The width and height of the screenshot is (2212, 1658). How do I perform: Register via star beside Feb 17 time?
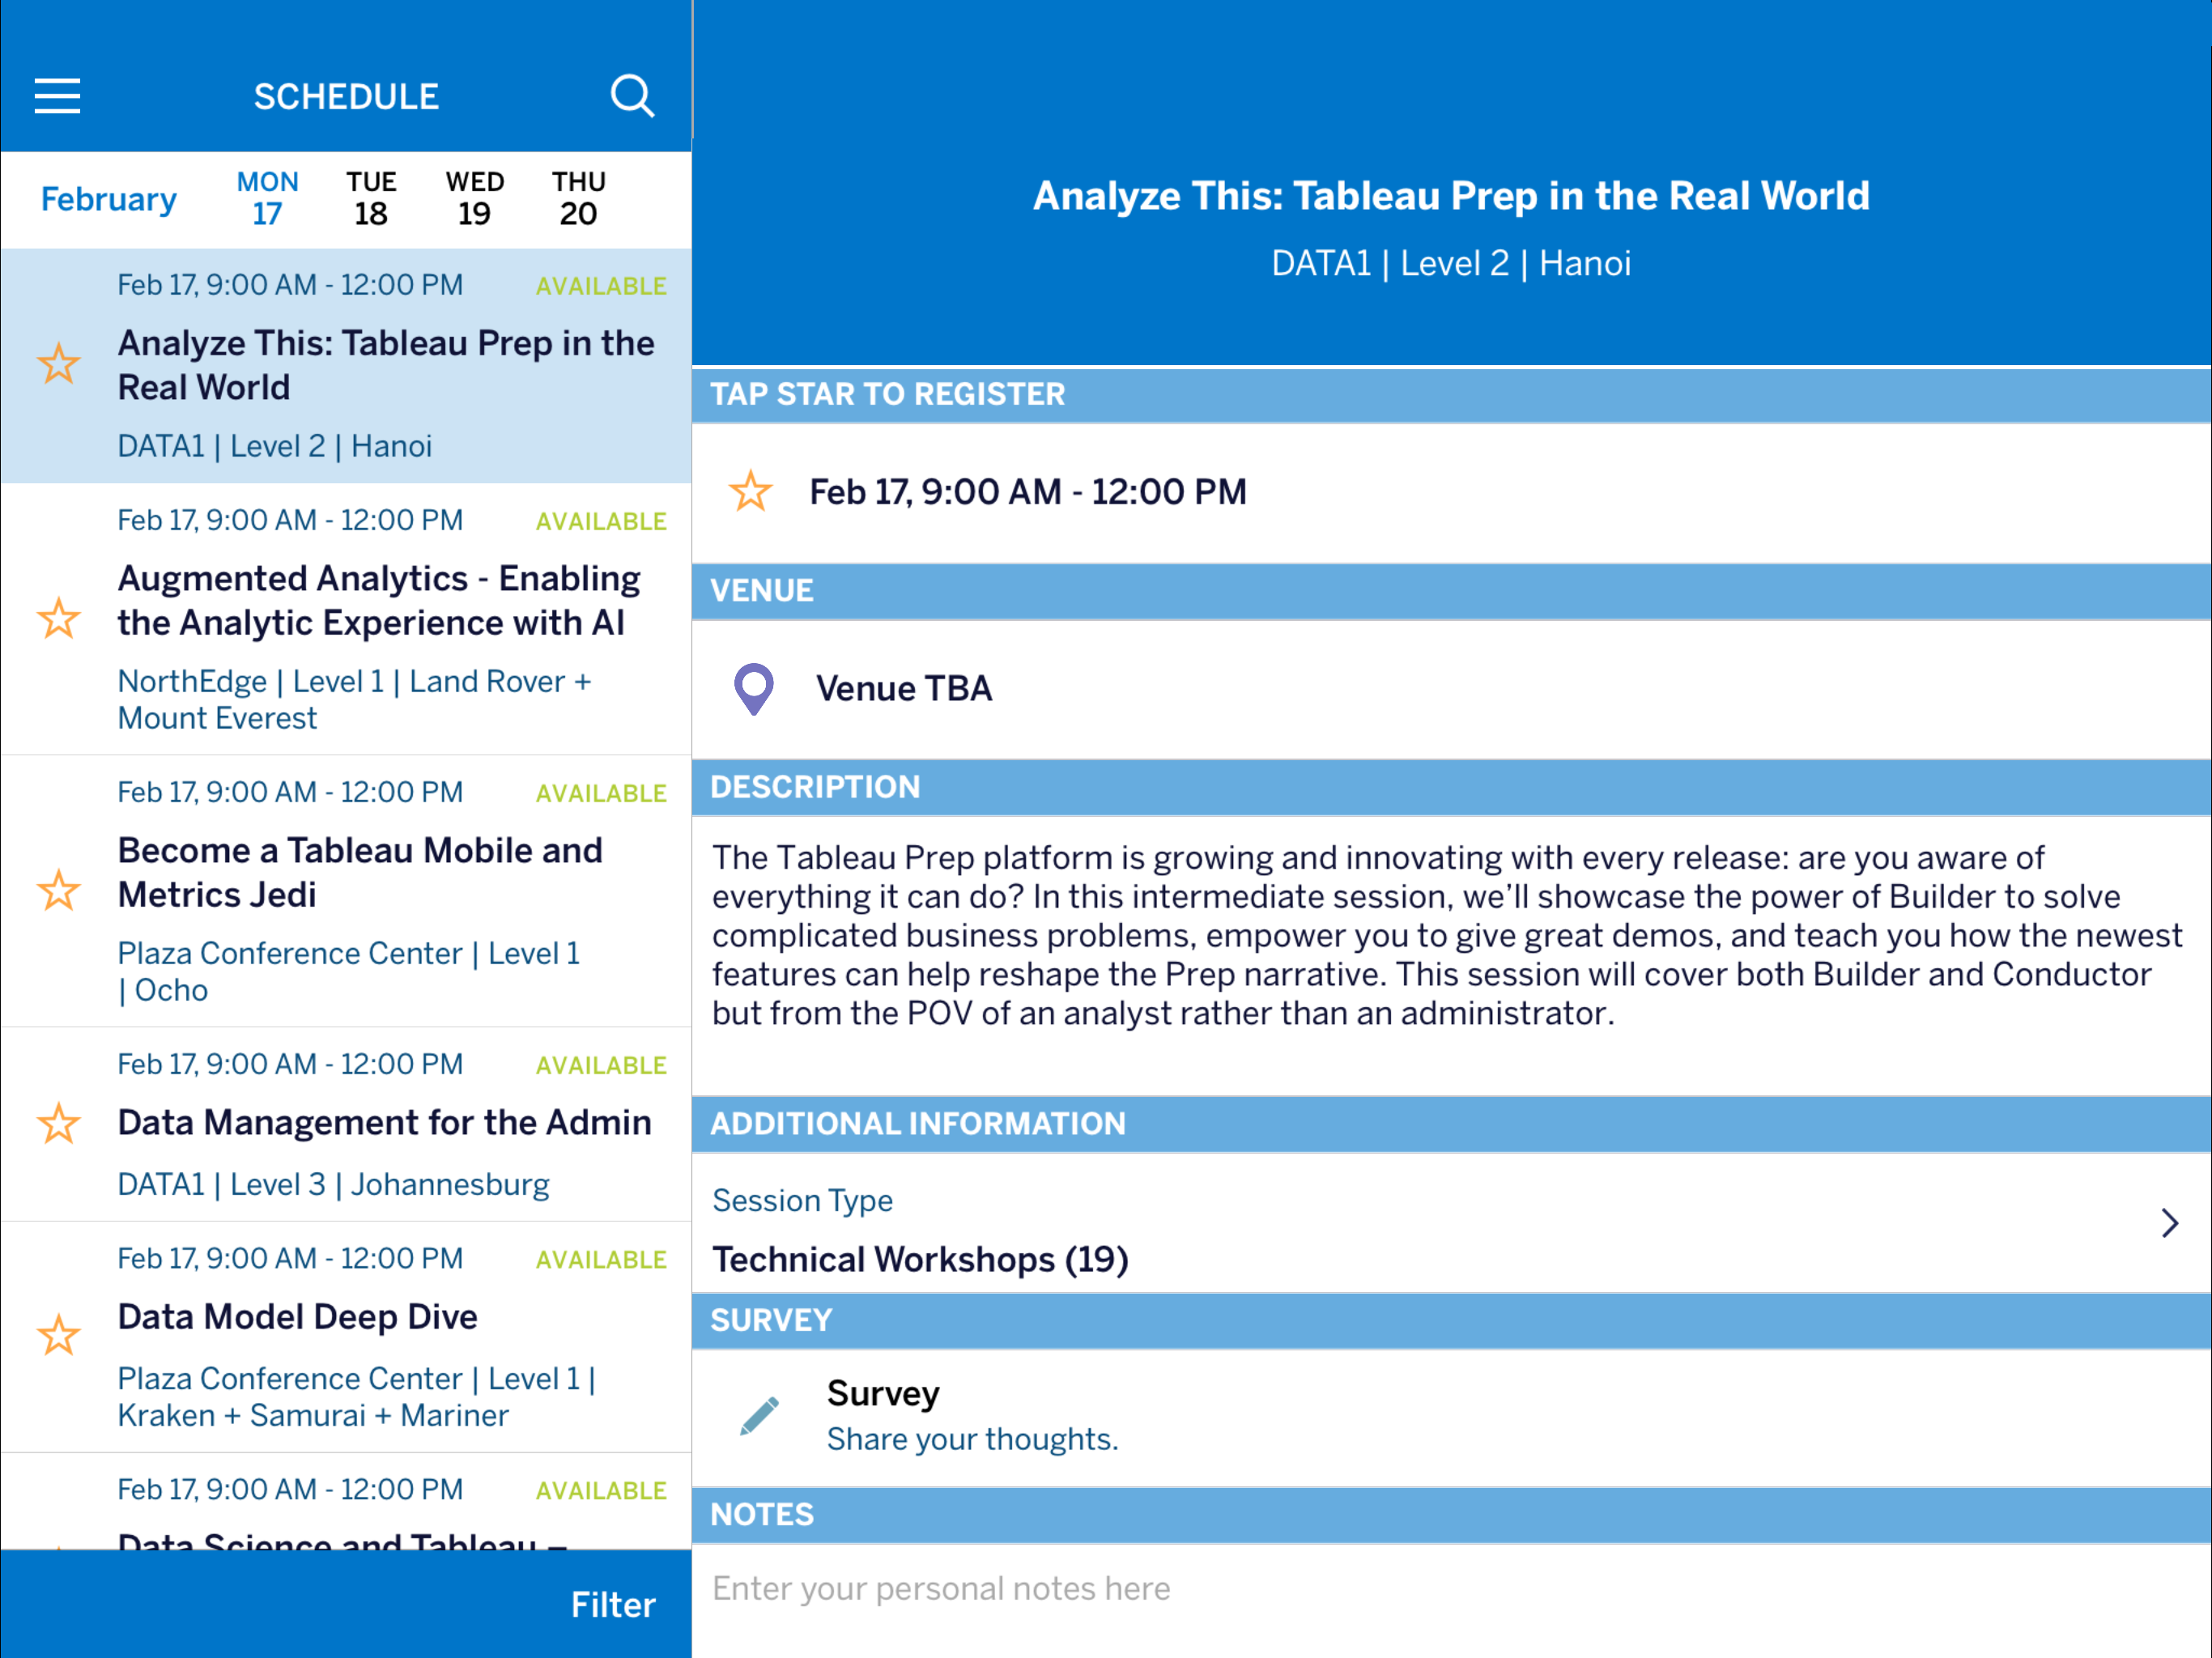[x=751, y=491]
